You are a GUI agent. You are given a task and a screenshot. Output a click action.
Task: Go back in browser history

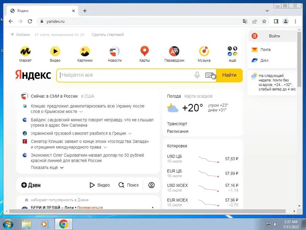pos(11,21)
